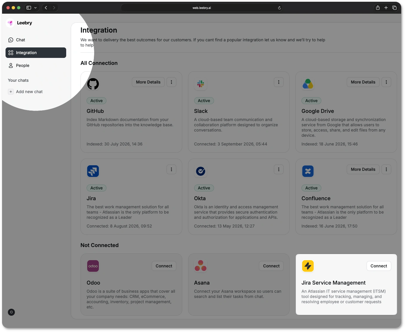Click 'Indexed: 30 July 2026, 14:36' text

coord(115,144)
